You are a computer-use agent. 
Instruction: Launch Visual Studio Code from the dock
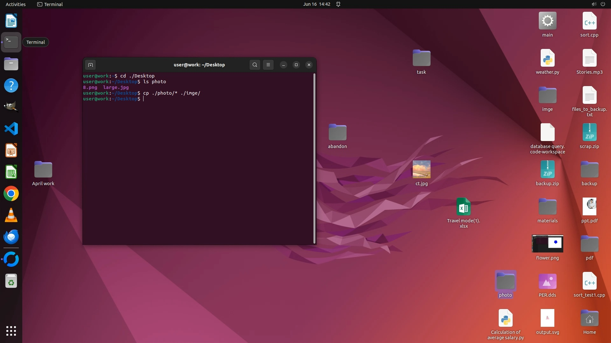(11, 129)
